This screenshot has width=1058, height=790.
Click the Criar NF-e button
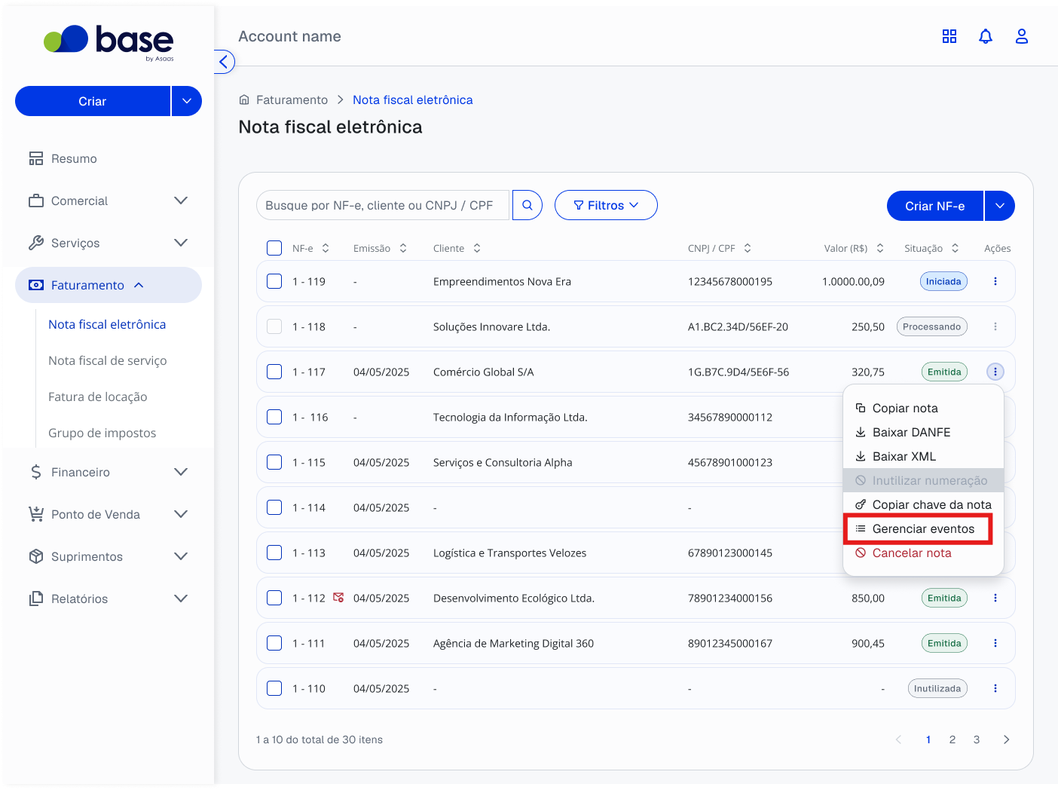[935, 206]
